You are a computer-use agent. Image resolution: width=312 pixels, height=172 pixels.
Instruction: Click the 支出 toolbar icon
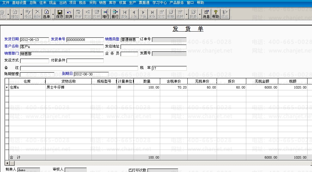click(x=87, y=14)
